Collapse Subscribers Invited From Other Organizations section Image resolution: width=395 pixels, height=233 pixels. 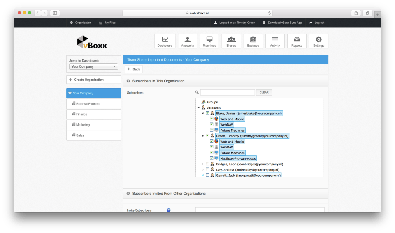point(128,193)
